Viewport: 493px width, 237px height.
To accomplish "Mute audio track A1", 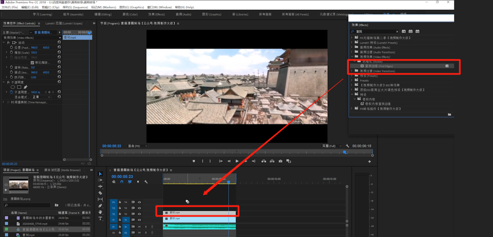I will 139,227.
